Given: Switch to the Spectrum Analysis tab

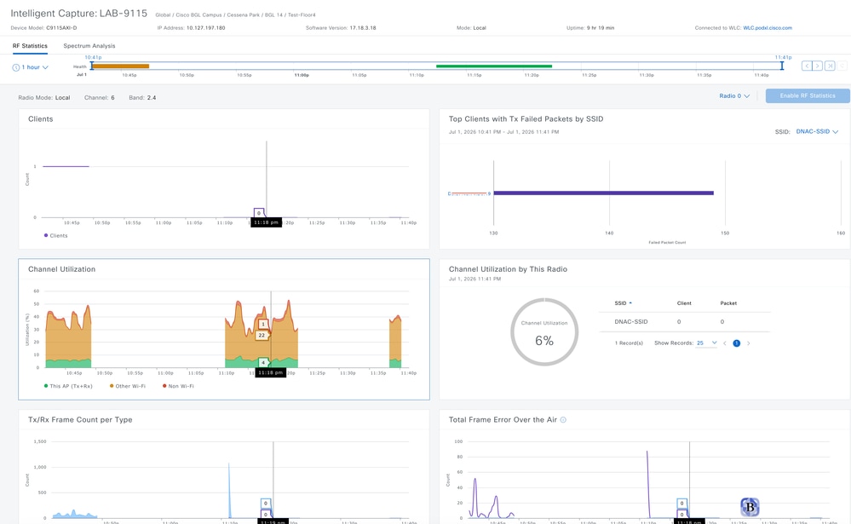Looking at the screenshot, I should [x=89, y=46].
